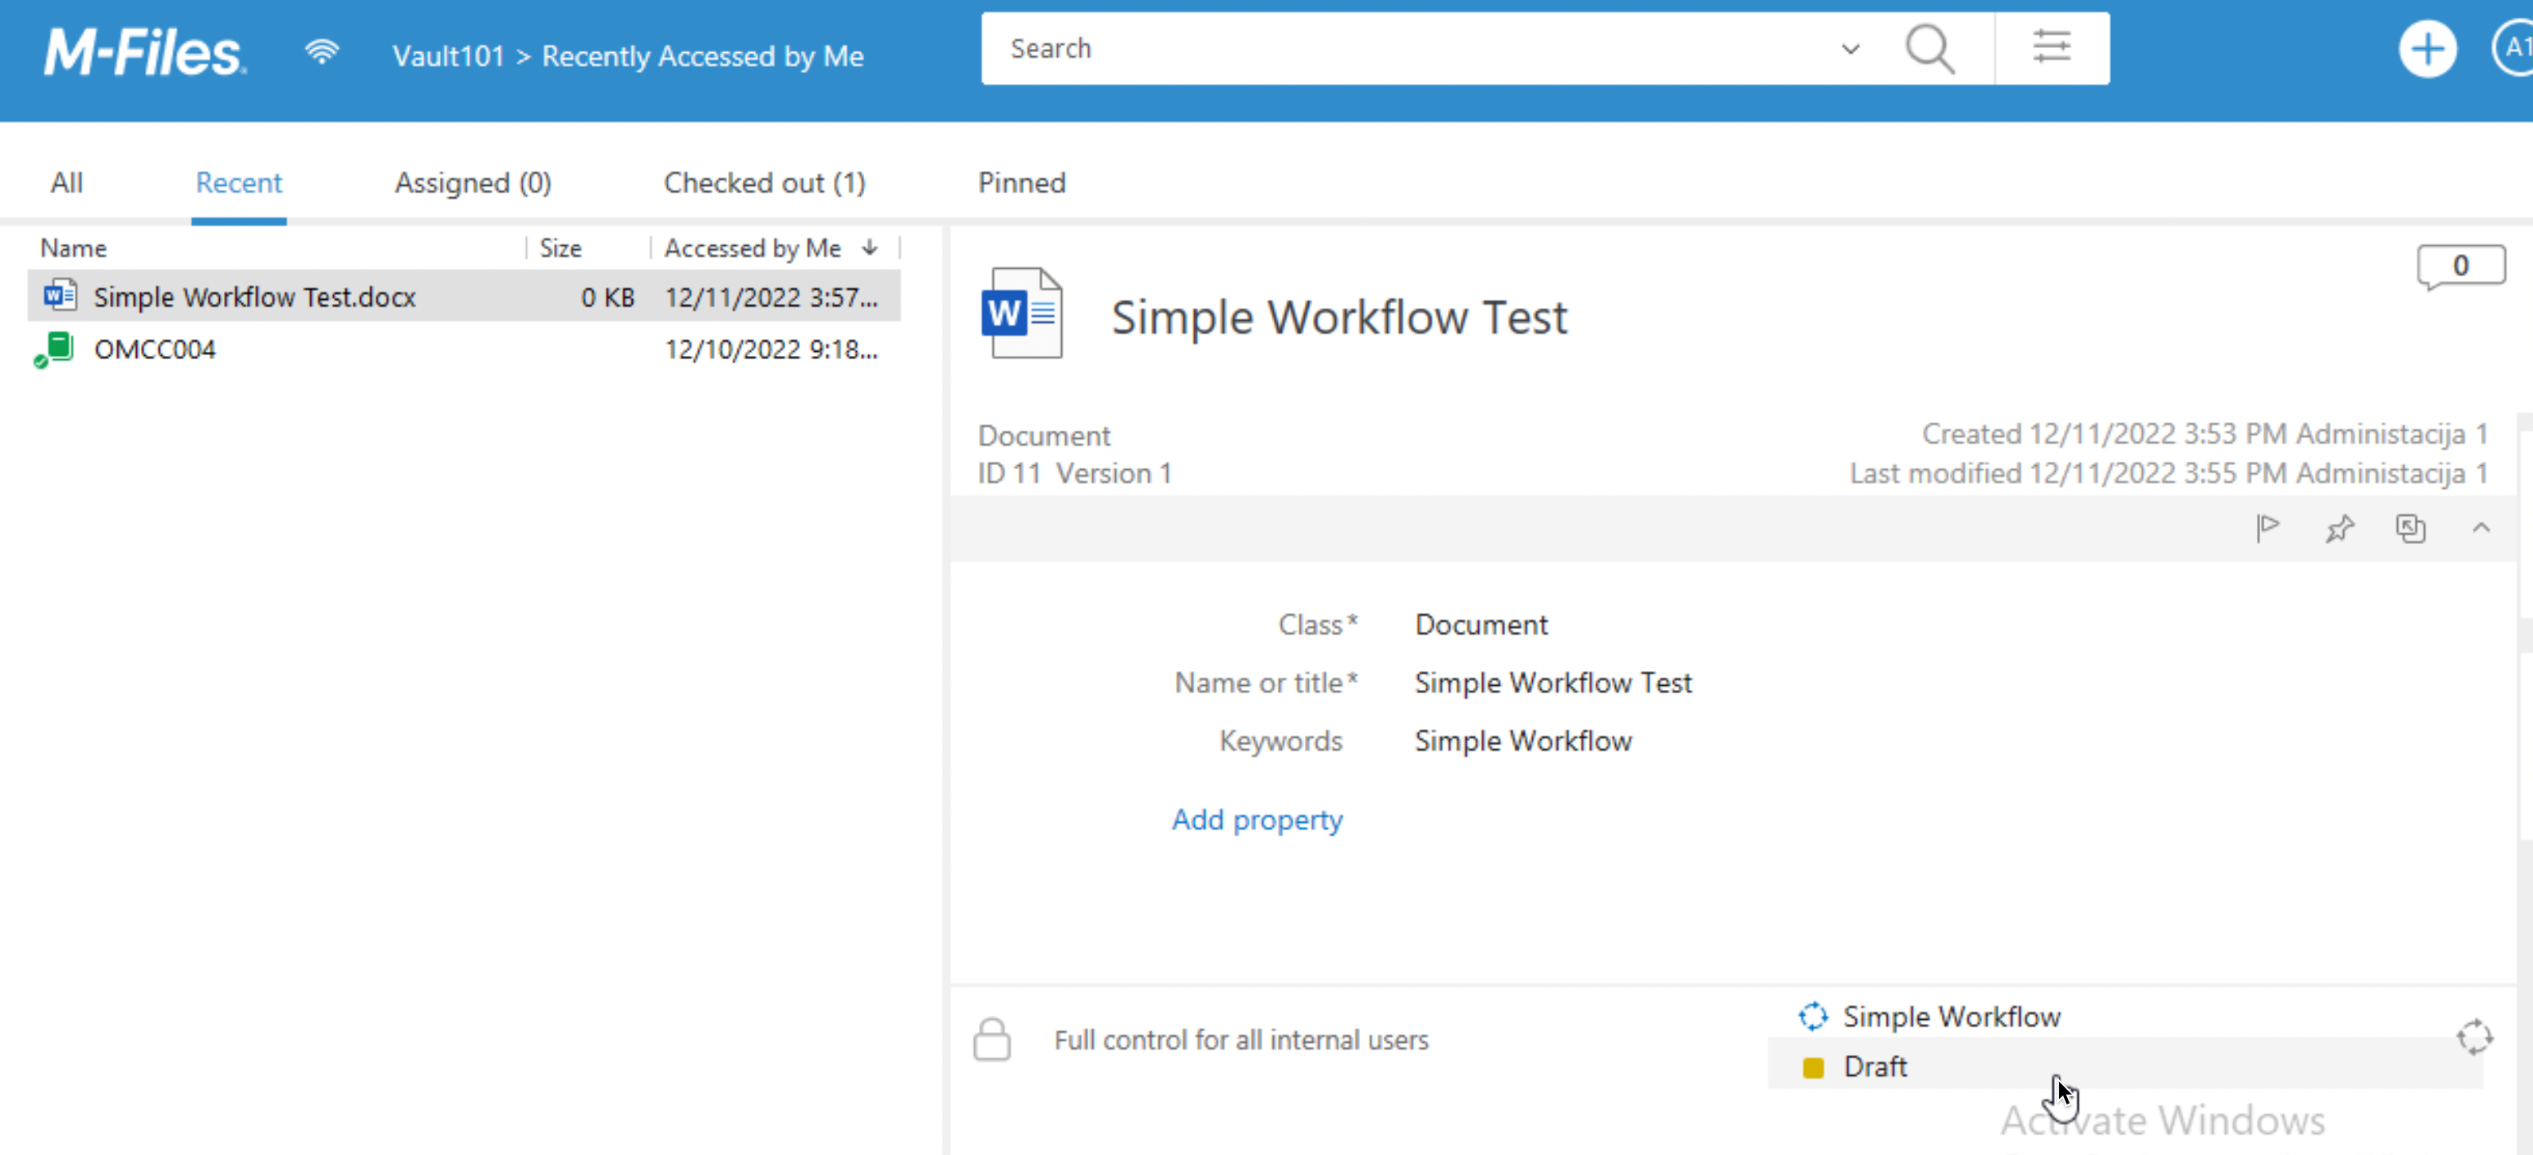Viewport: 2533px width, 1155px height.
Task: Click the M-Files logo
Action: [144, 53]
